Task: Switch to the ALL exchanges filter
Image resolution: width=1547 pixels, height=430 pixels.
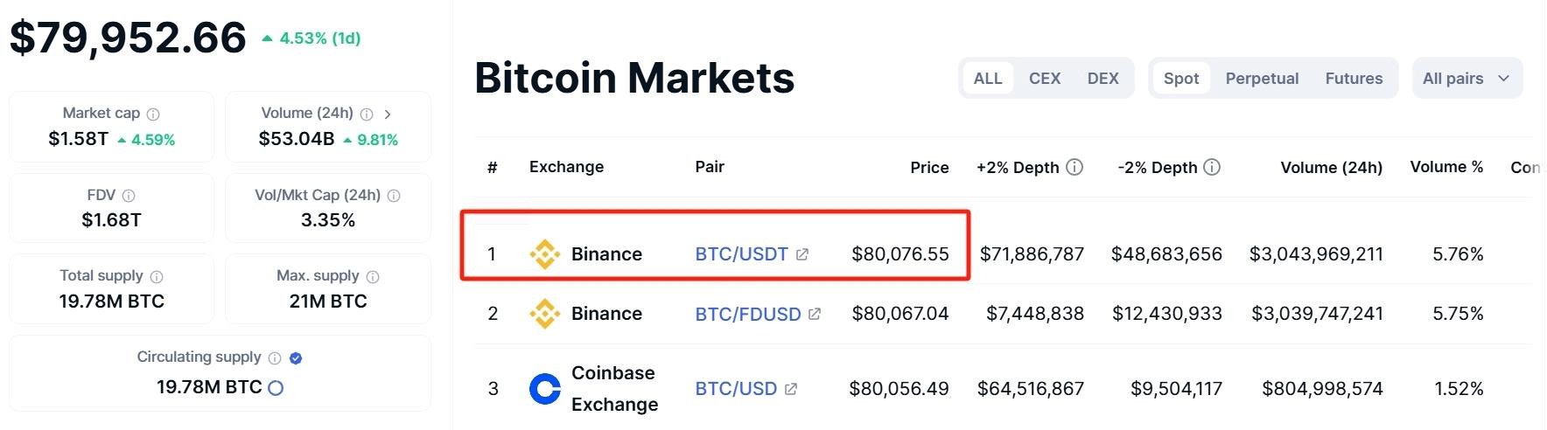Action: (x=988, y=79)
